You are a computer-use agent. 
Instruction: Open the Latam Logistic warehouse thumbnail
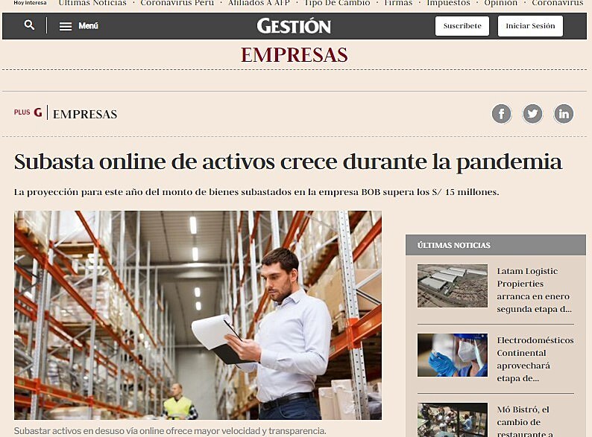[453, 285]
